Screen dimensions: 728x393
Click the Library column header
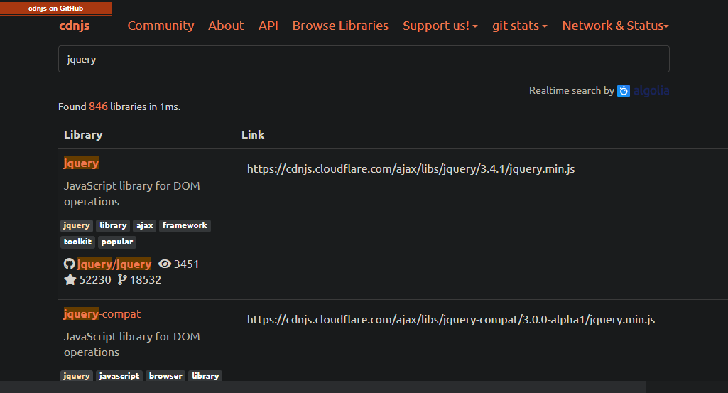click(83, 135)
